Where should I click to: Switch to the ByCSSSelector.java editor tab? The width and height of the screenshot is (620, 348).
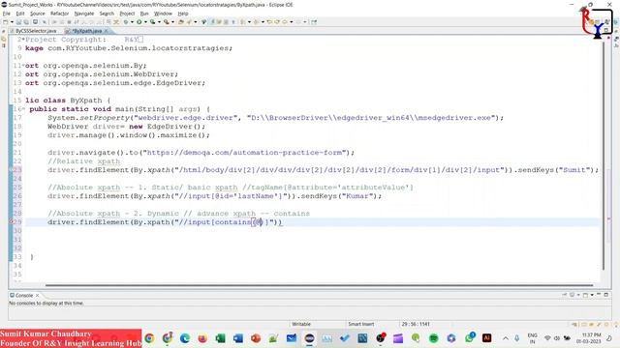(36, 31)
